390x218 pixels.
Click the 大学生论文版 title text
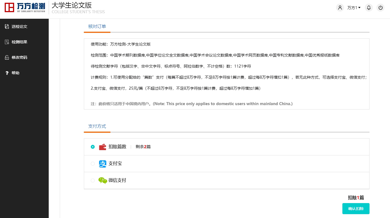(71, 5)
